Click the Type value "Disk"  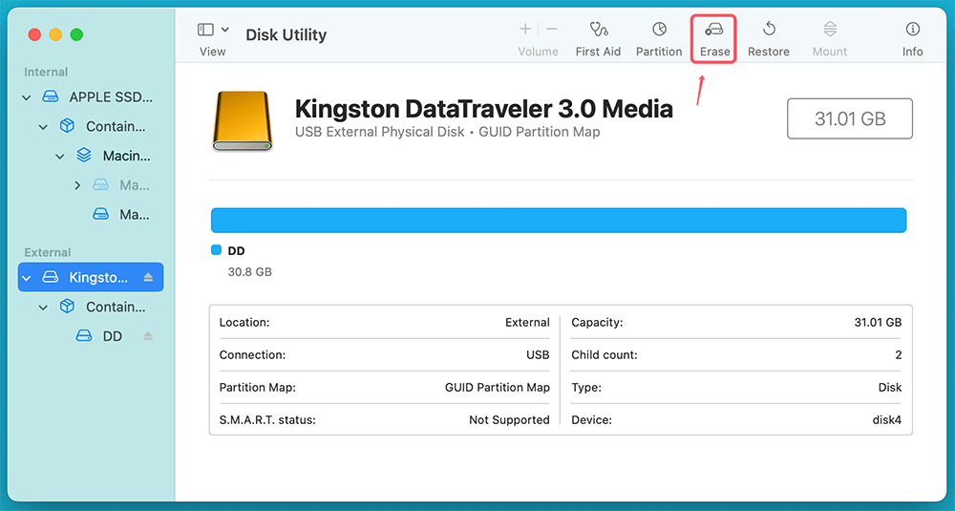click(890, 388)
